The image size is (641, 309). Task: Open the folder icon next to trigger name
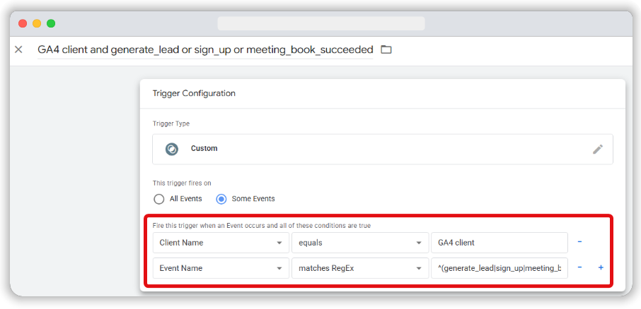pos(386,49)
